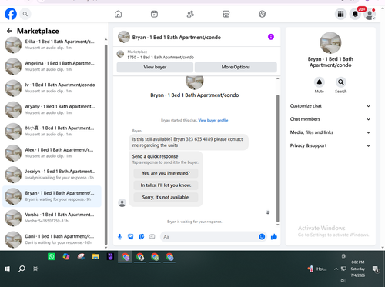Go to the Home feed icon

click(x=118, y=14)
